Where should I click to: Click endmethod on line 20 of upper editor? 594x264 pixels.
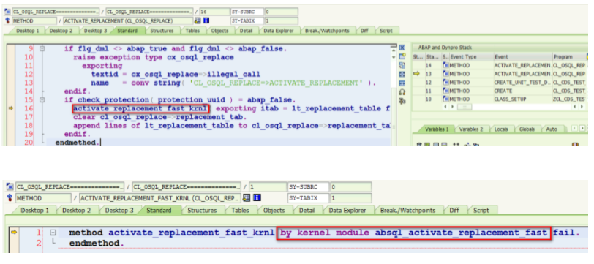[x=78, y=143]
